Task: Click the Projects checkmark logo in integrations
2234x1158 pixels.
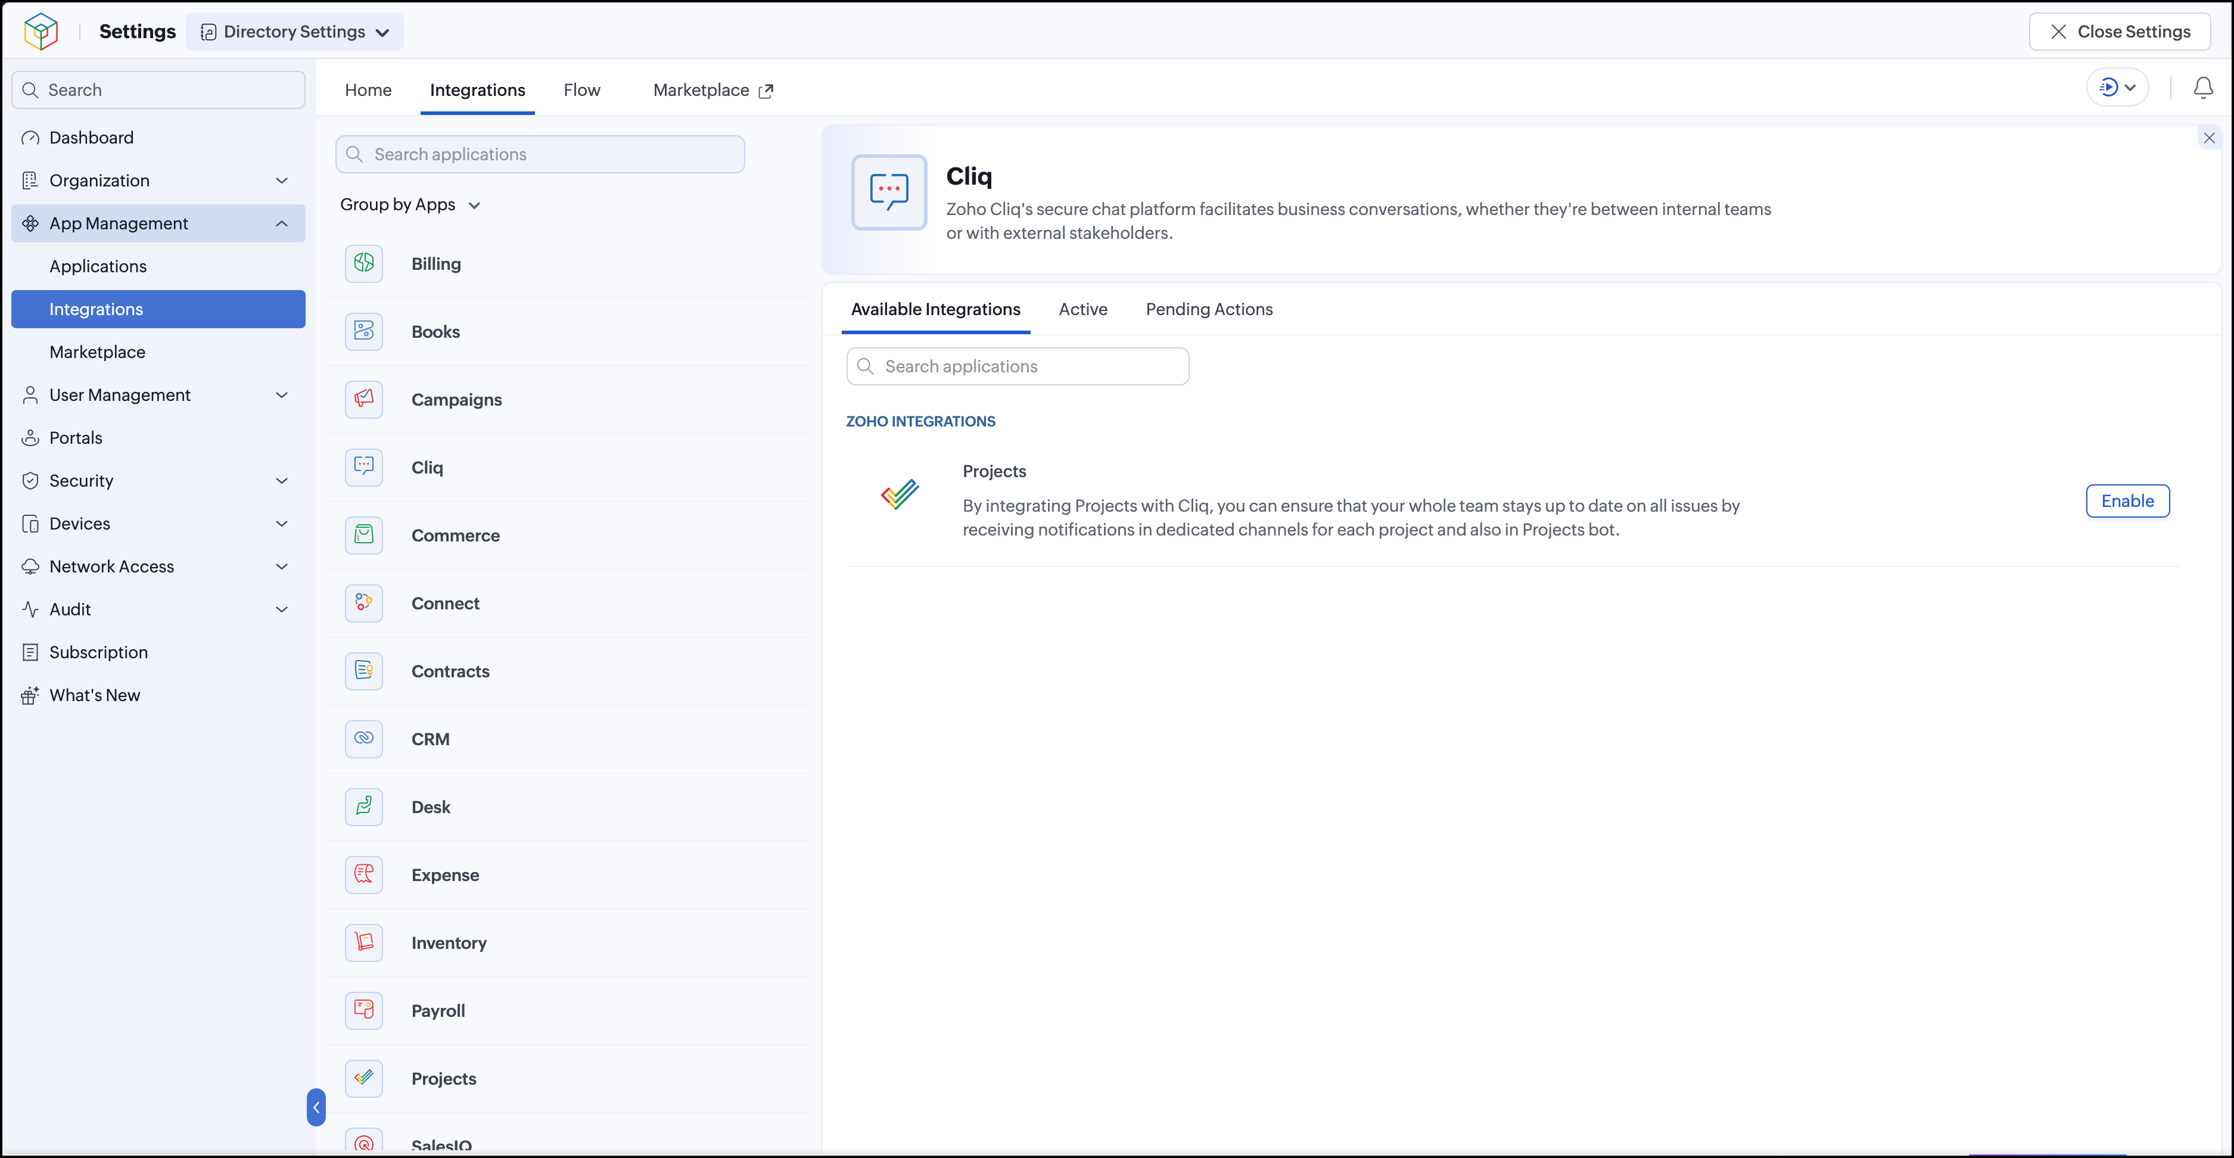Action: (x=900, y=494)
